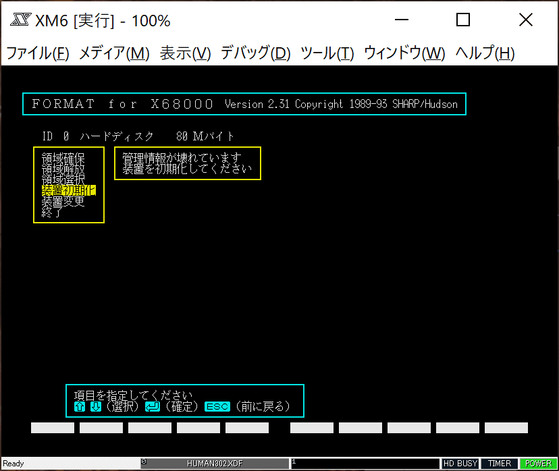Screen dimensions: 559x471
Task: Click the HUMAN302.XDF floppy drive 0 status
Action: 215,464
